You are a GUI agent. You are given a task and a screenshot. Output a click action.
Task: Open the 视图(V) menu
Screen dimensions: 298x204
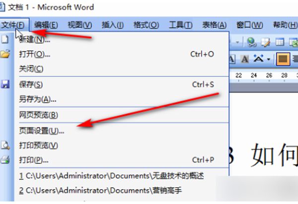click(80, 25)
